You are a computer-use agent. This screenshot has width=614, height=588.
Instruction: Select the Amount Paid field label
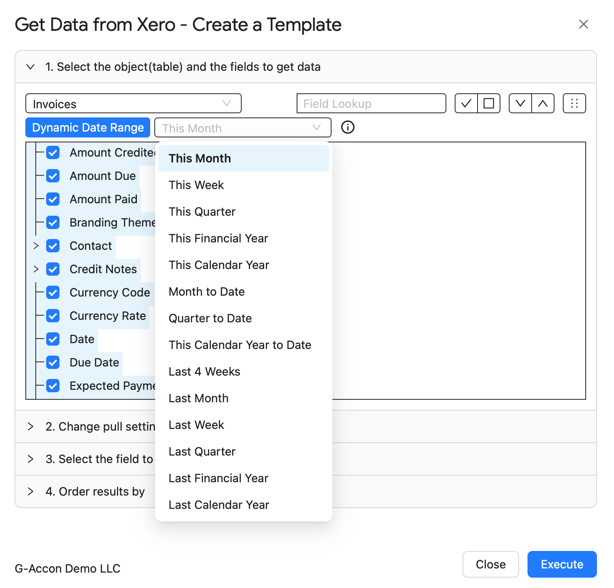click(x=104, y=199)
